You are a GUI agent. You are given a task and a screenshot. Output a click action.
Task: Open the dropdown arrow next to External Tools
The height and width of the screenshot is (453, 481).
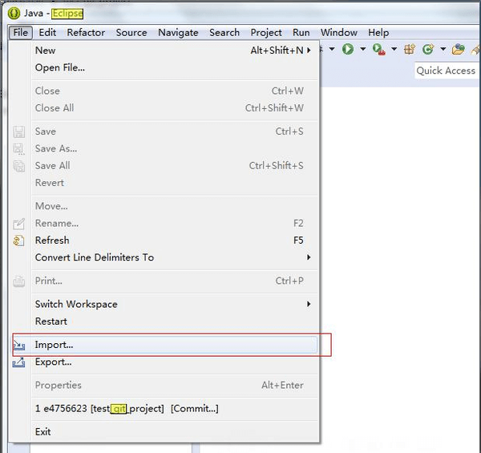(x=394, y=49)
